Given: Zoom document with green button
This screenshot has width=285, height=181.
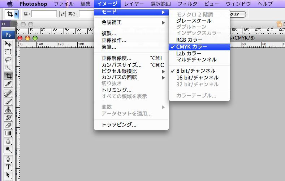Looking at the screenshot, I should (x=35, y=38).
